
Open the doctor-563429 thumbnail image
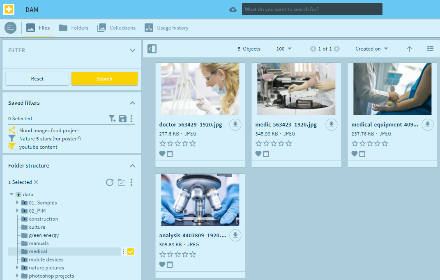coord(200,89)
